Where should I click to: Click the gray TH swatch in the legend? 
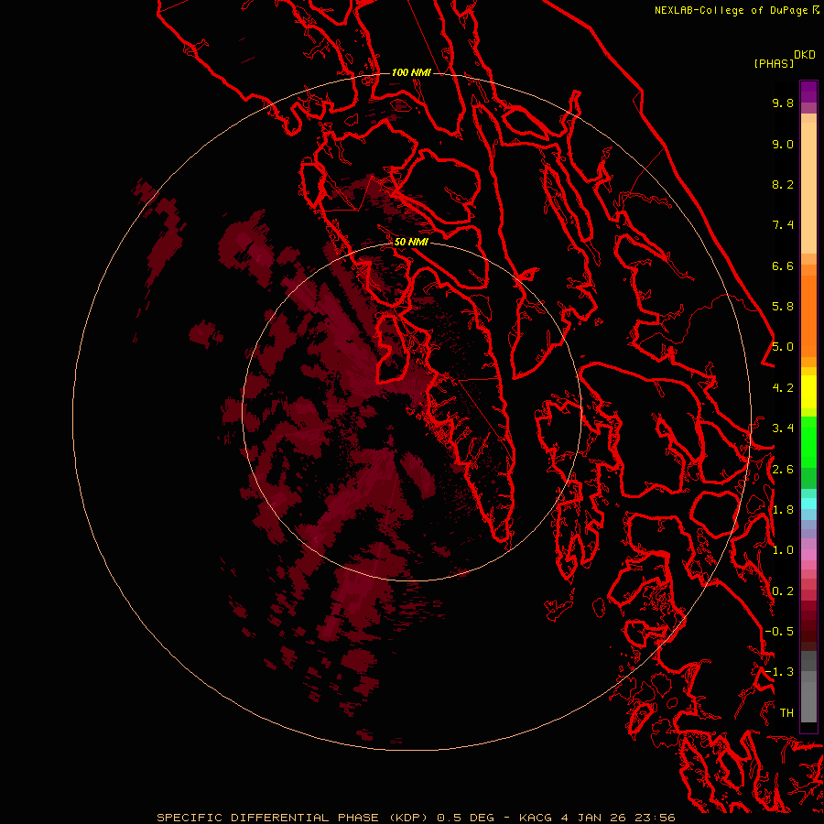tap(808, 701)
